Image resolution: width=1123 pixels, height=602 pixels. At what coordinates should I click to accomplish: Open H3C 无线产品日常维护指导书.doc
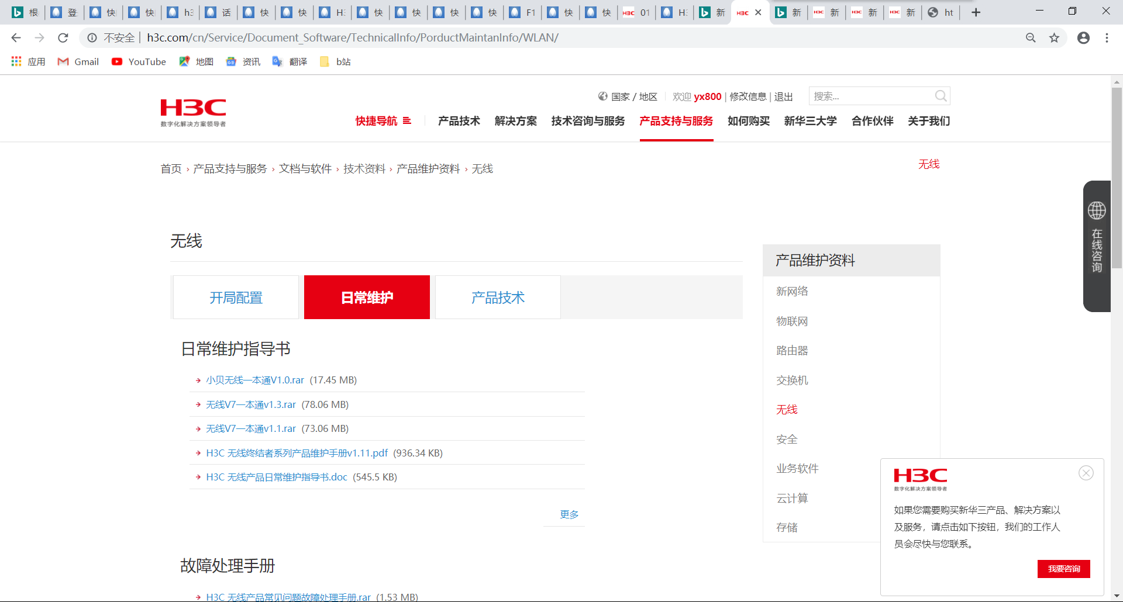pyautogui.click(x=277, y=477)
